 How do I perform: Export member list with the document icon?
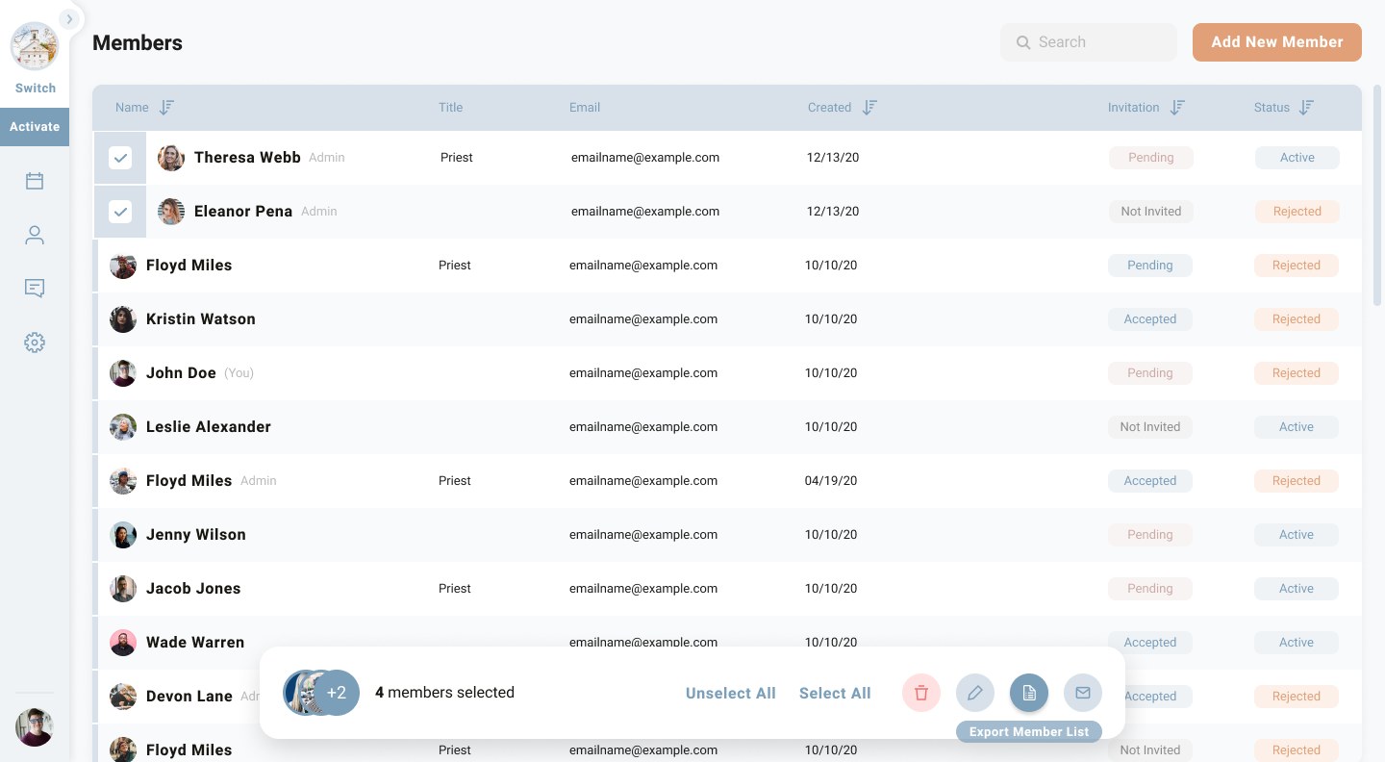point(1029,693)
